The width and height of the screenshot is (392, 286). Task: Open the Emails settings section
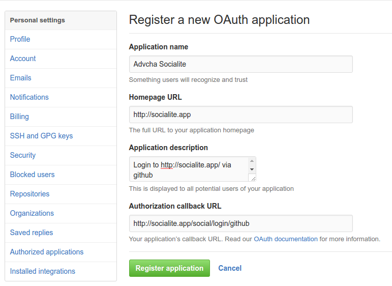pos(21,78)
